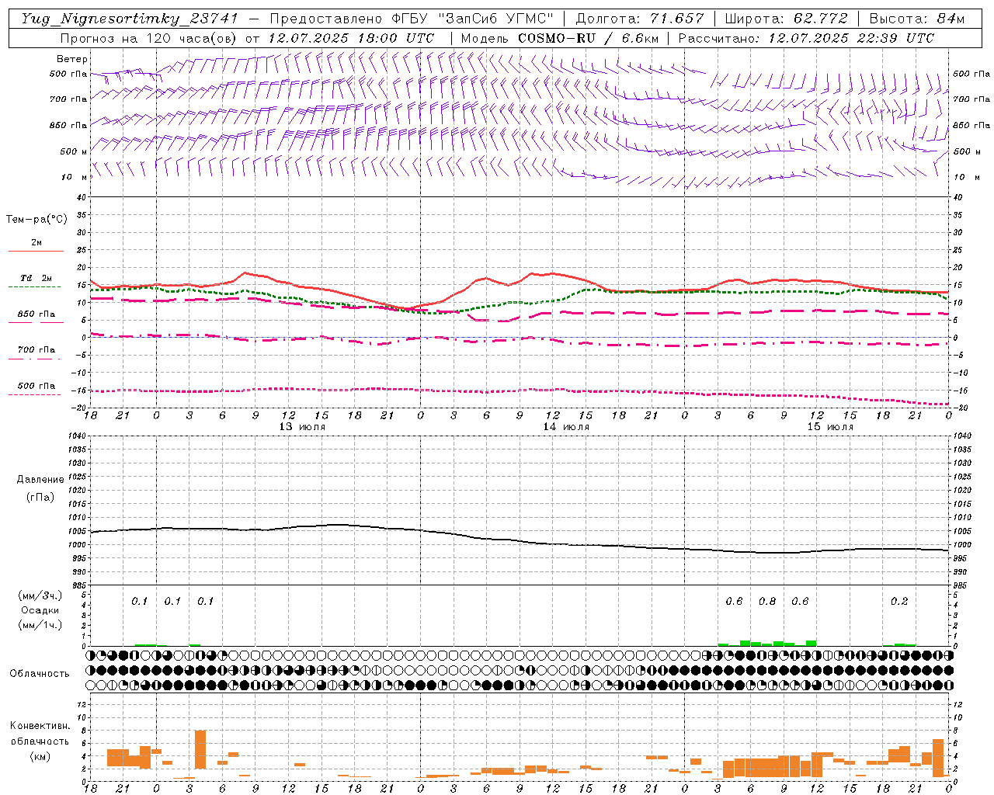Click the dotted line sample under 500 гПа legend
Image resolution: width=994 pixels, height=795 pixels.
click(34, 395)
